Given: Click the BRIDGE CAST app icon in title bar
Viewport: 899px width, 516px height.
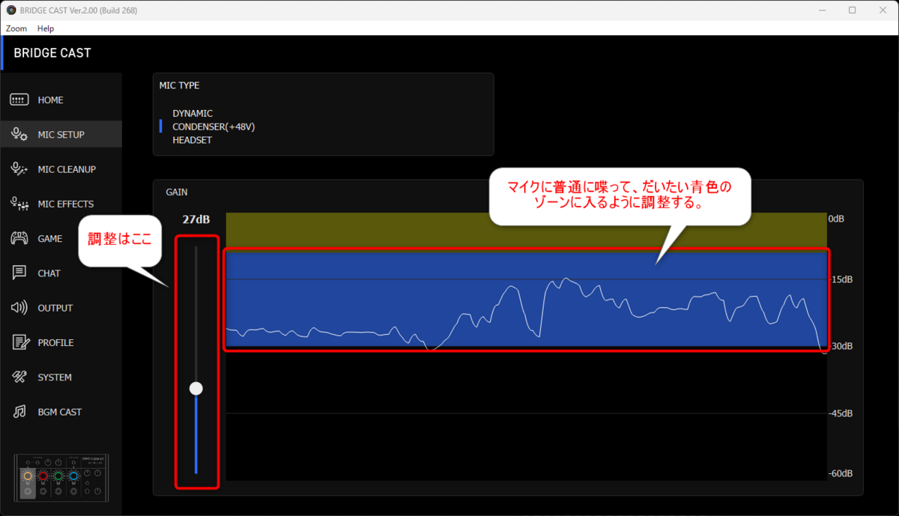Looking at the screenshot, I should 11,10.
